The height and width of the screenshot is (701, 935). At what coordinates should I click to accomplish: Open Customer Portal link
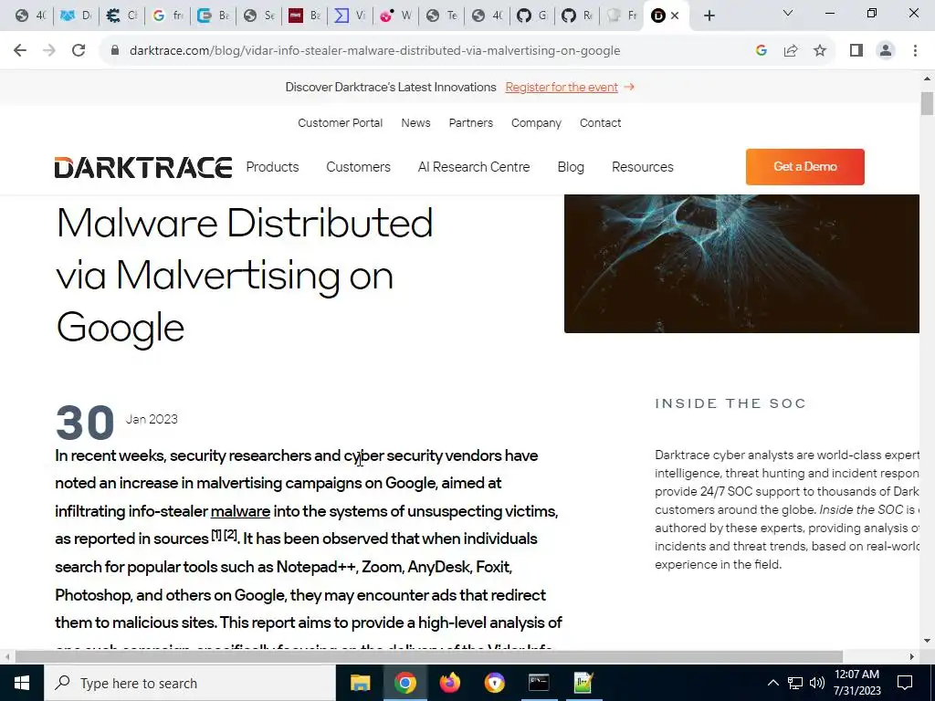tap(340, 123)
